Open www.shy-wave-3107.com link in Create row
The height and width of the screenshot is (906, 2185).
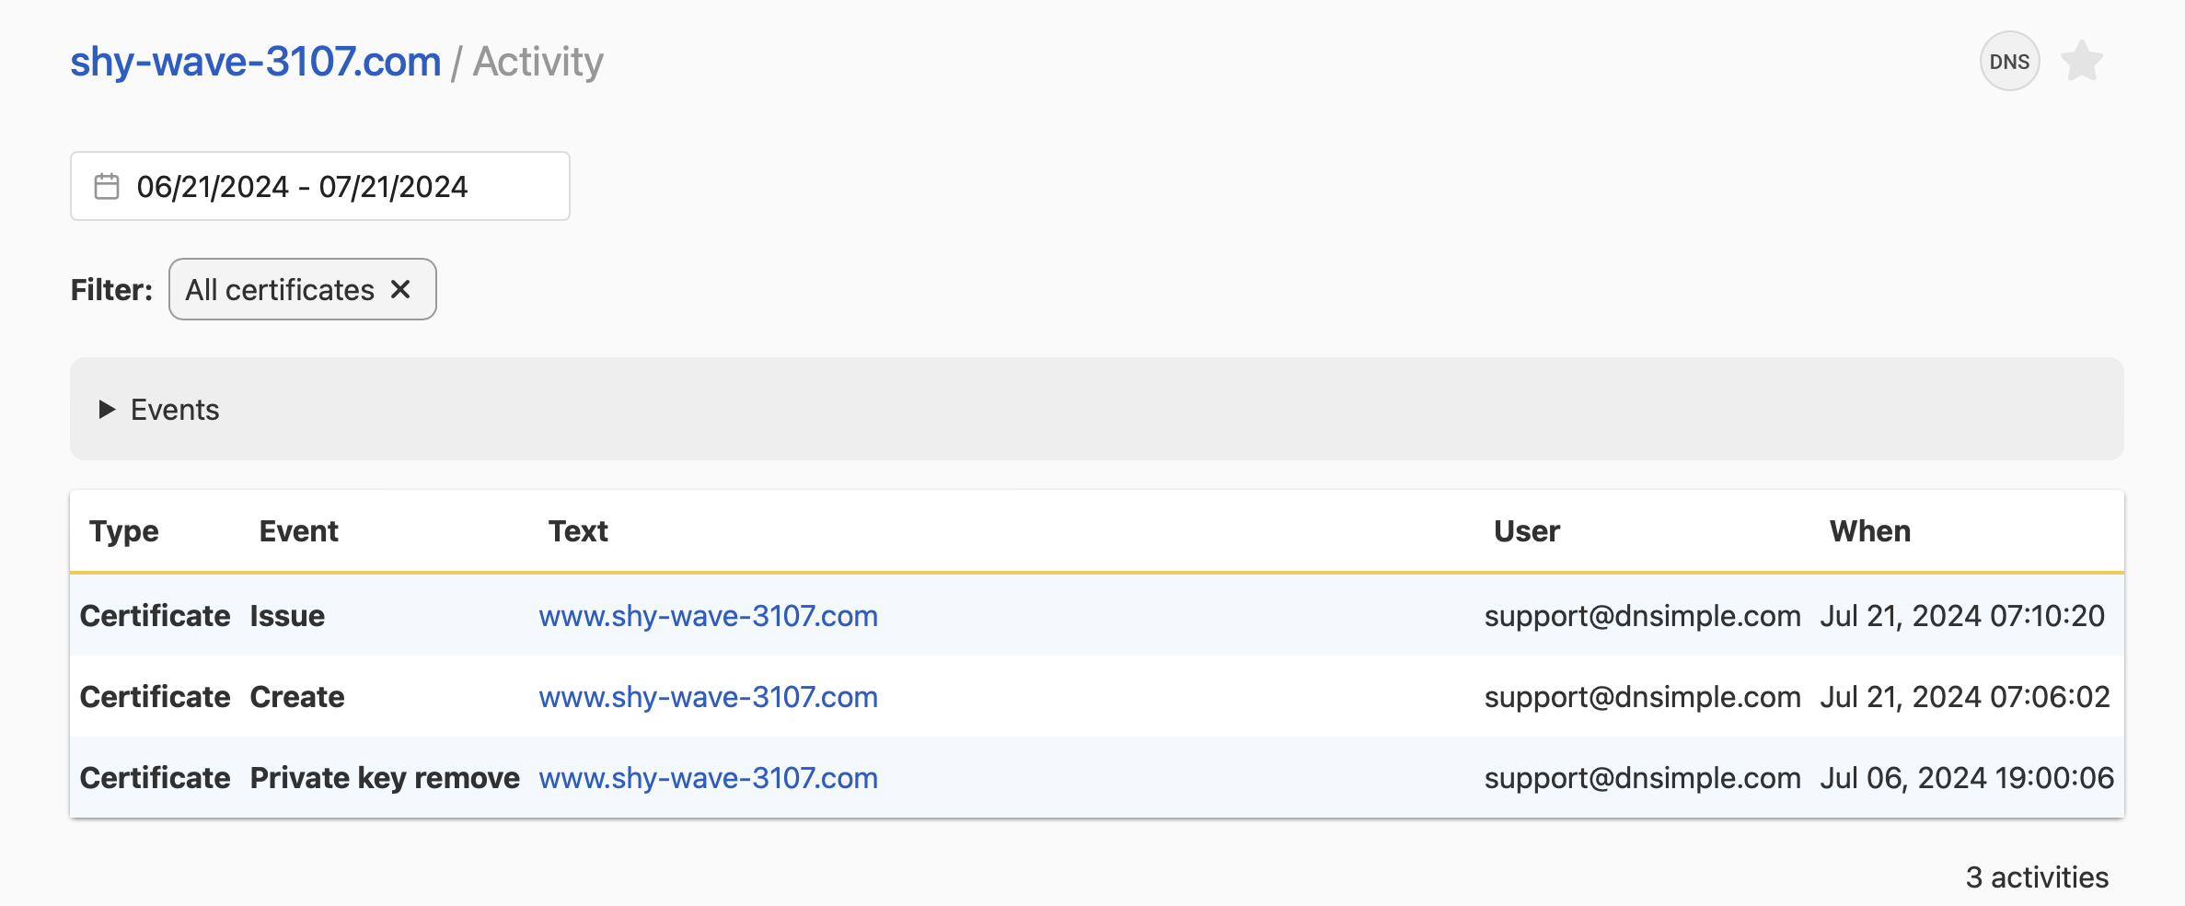click(708, 697)
